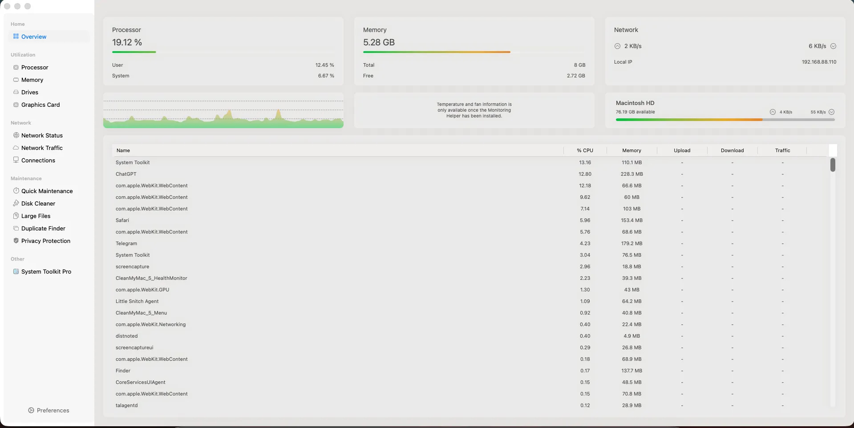Select the Graphics Card icon
The width and height of the screenshot is (854, 428).
click(16, 105)
